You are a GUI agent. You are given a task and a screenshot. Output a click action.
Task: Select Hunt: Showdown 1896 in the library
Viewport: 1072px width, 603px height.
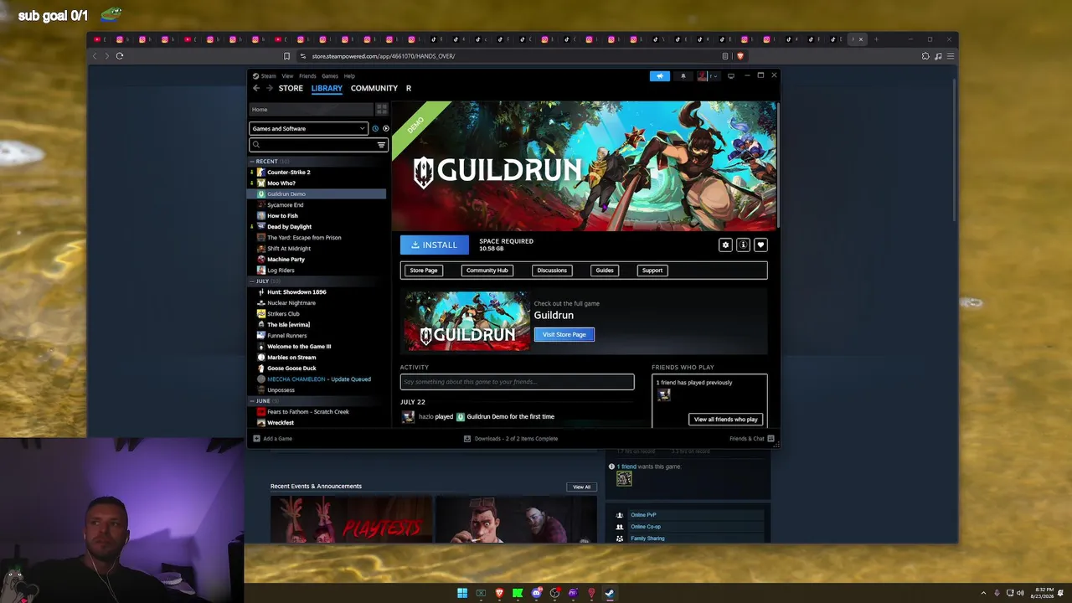(x=296, y=291)
